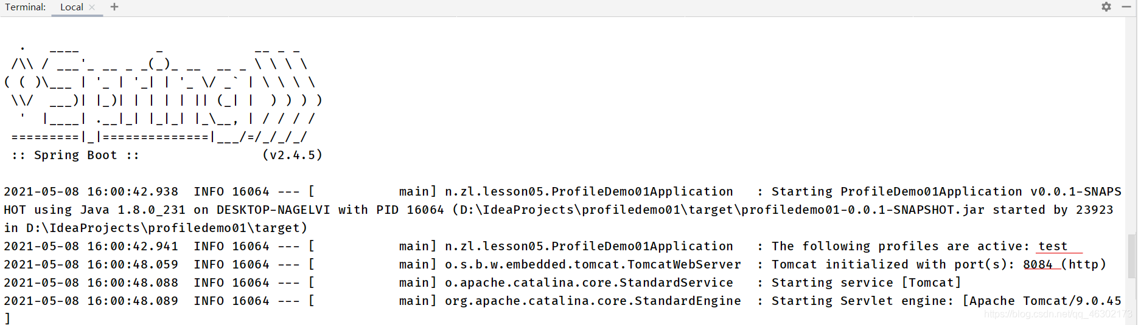1138x325 pixels.
Task: Click the blog.csdn.net watermark URL
Action: (x=1058, y=314)
